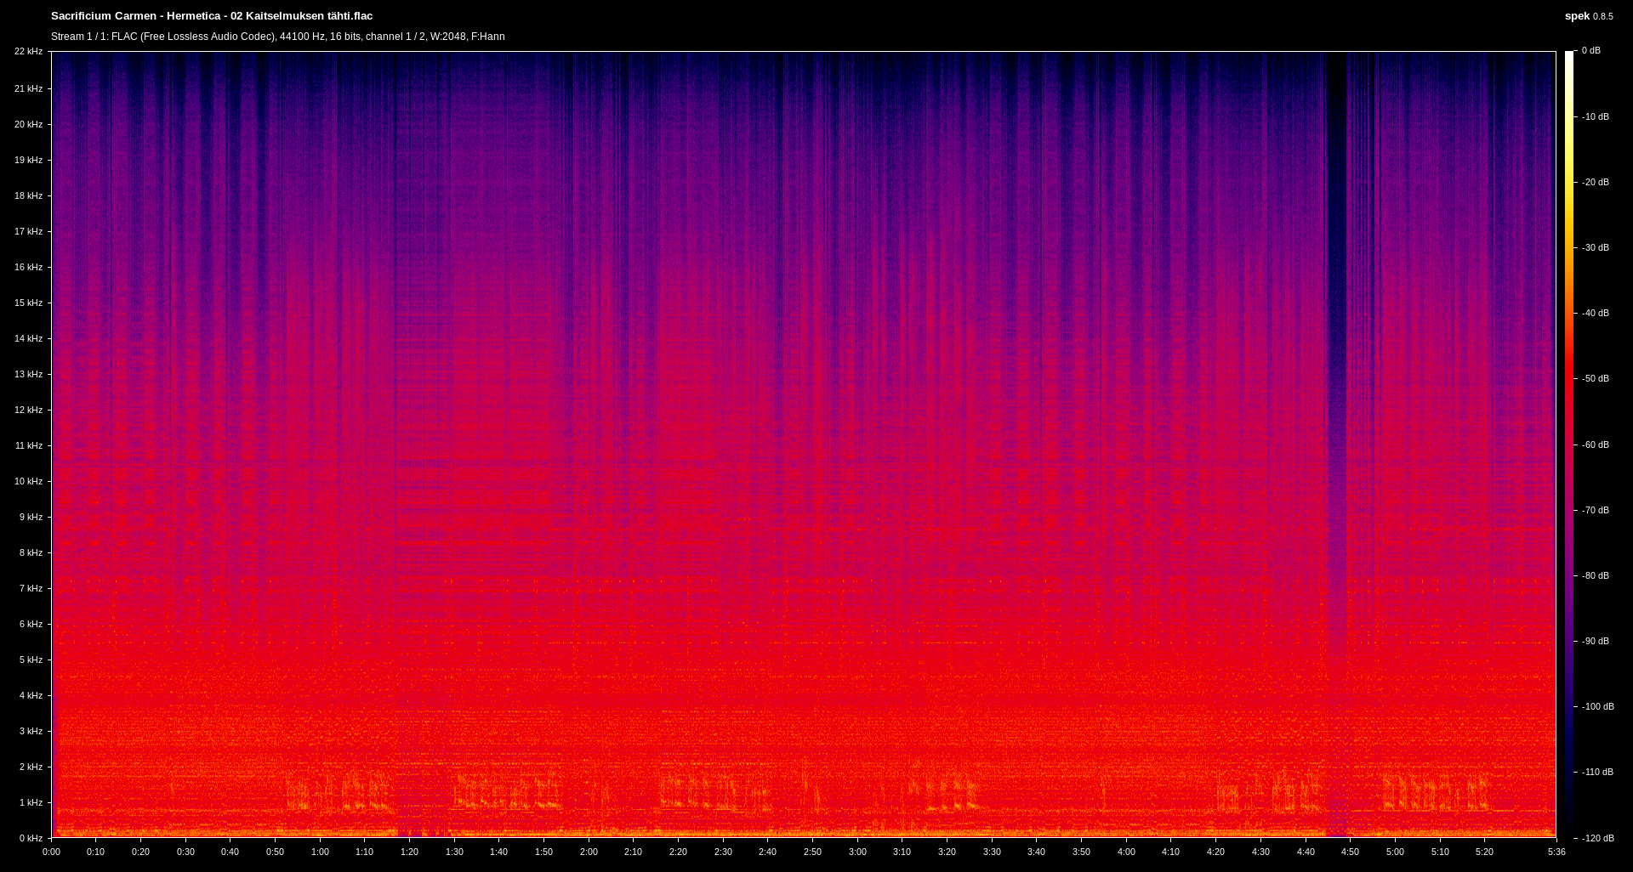Click the 5:36 end time label
Screen dimensions: 1633x872
pos(1556,852)
